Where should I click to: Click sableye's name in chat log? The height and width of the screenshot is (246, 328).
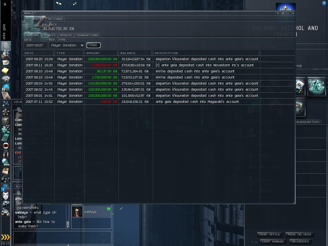point(21,212)
